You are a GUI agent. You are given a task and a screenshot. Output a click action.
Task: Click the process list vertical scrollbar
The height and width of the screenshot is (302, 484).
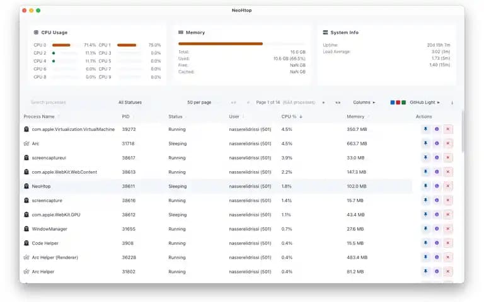click(463, 131)
